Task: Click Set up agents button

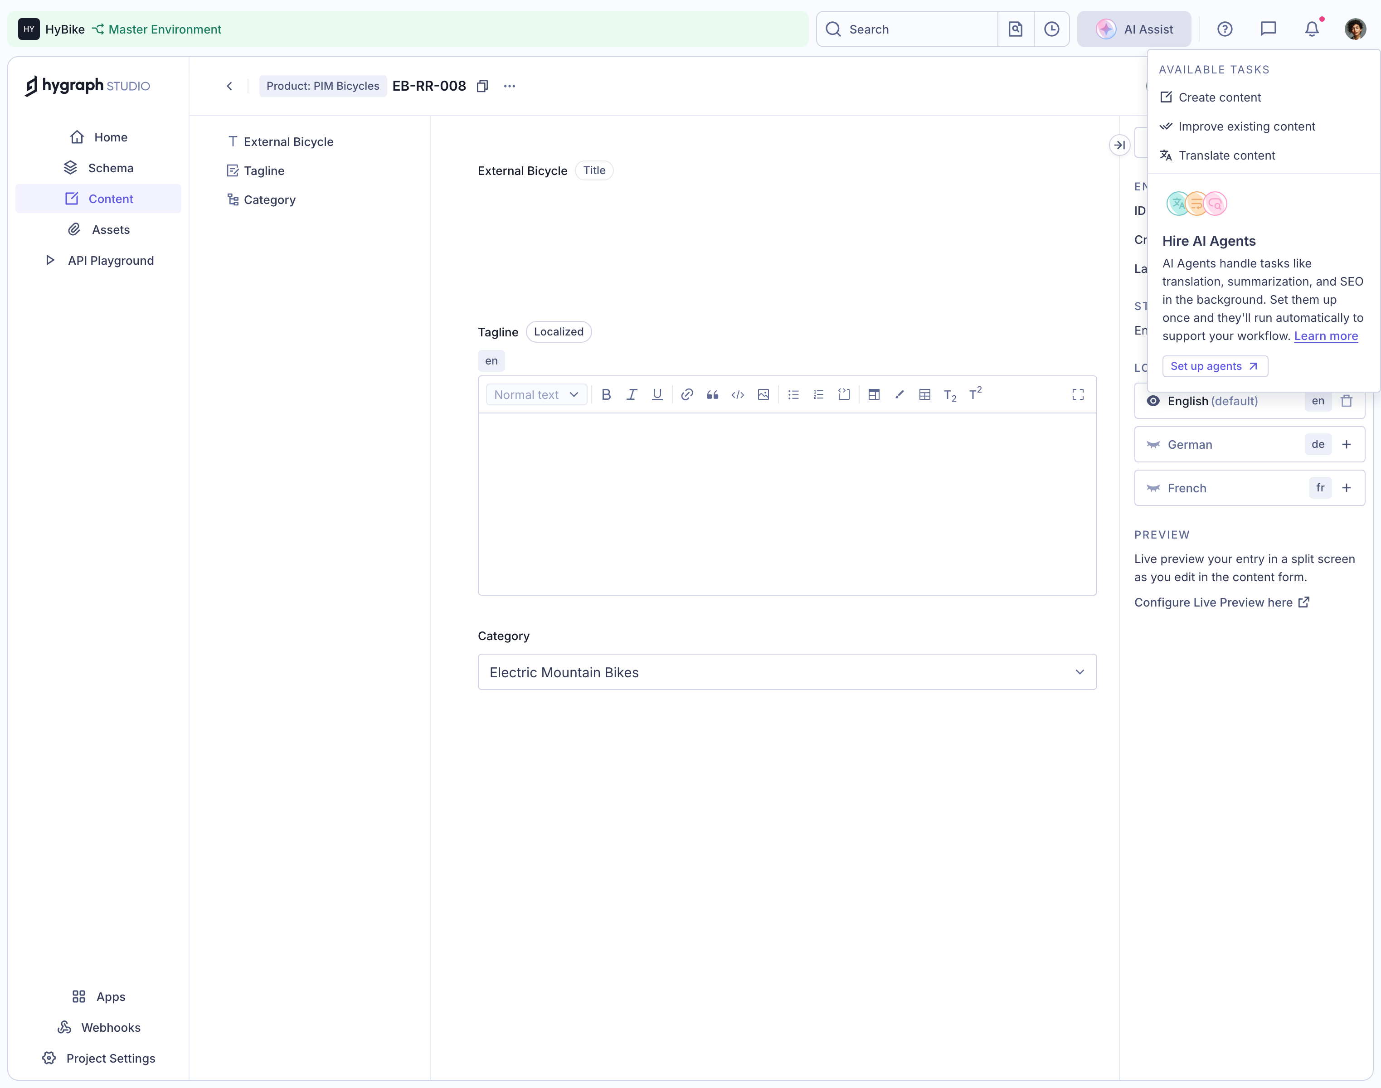Action: click(x=1215, y=366)
